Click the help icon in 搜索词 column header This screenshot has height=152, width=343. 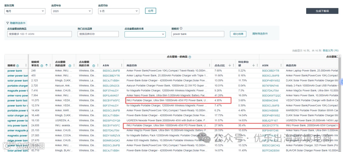tap(17, 66)
